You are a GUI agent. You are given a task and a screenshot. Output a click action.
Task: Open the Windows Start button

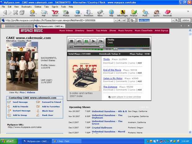click(x=9, y=141)
